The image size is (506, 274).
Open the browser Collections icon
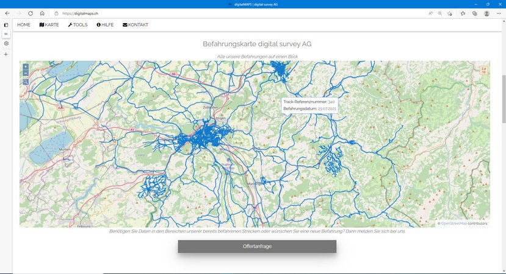(x=474, y=13)
